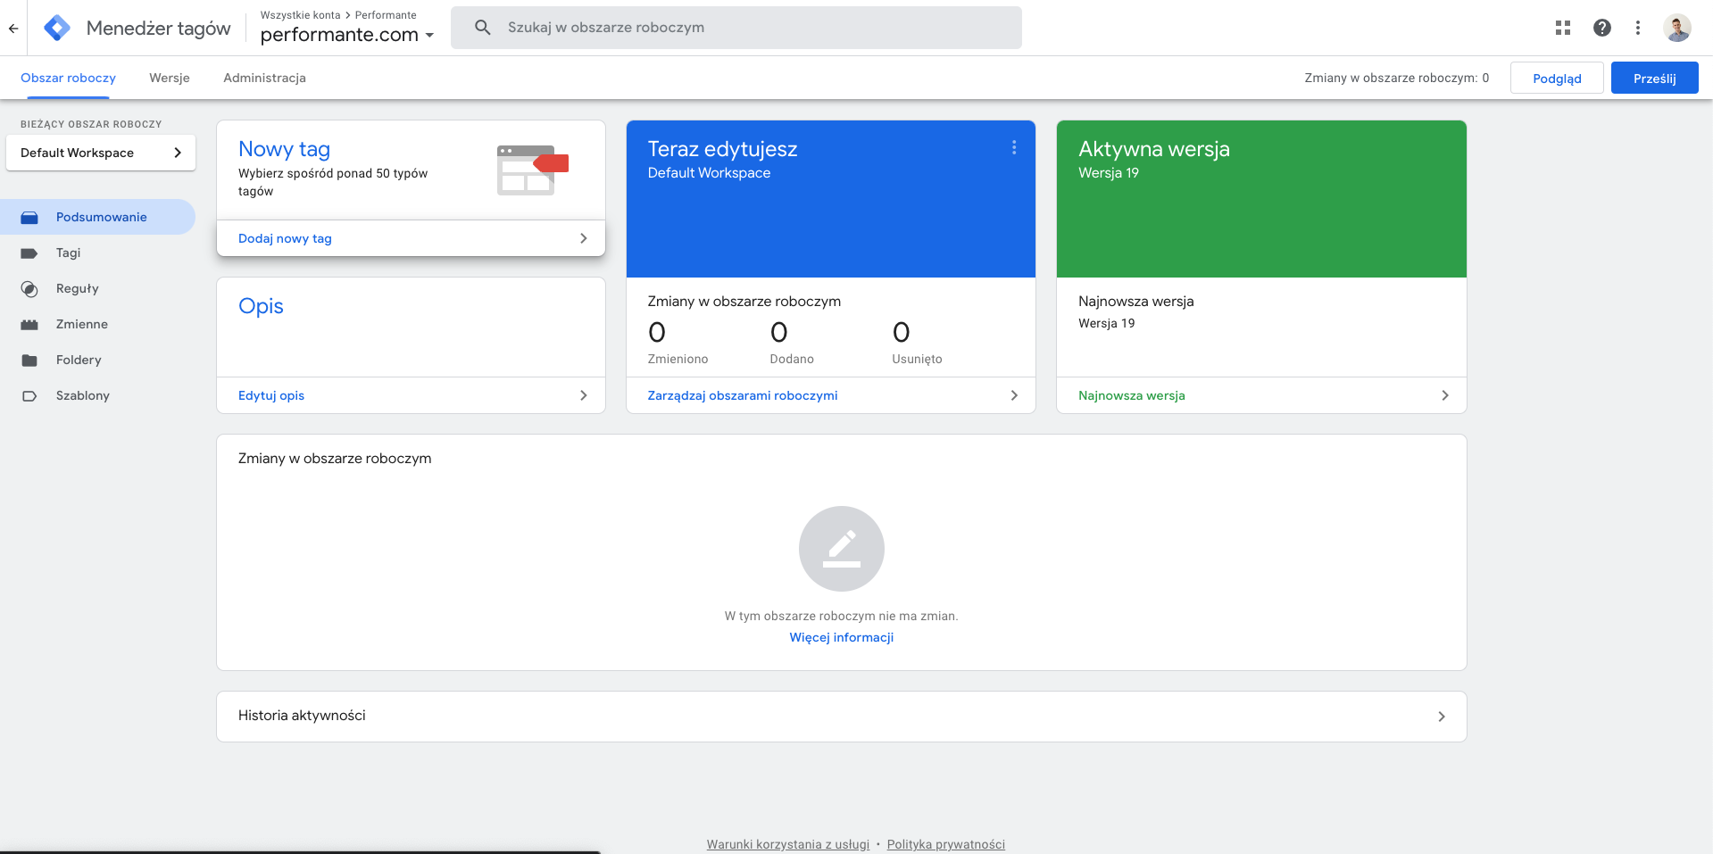Image resolution: width=1713 pixels, height=854 pixels.
Task: Click the Opis heading
Action: pyautogui.click(x=261, y=306)
